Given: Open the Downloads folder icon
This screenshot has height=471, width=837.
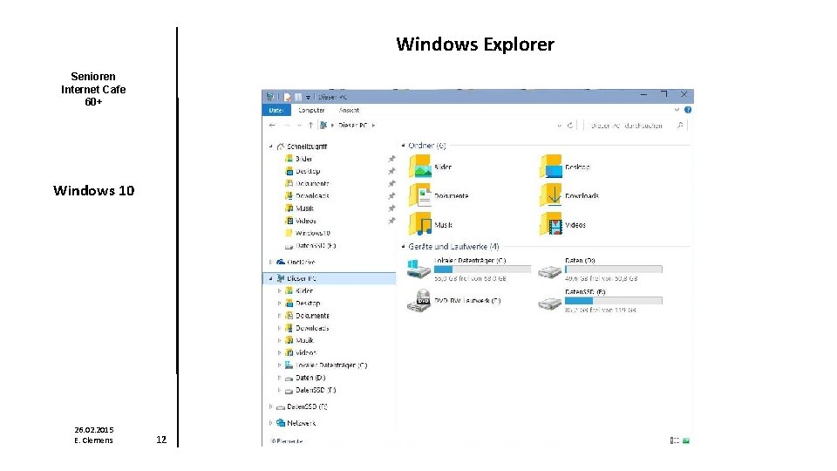Looking at the screenshot, I should tap(551, 195).
